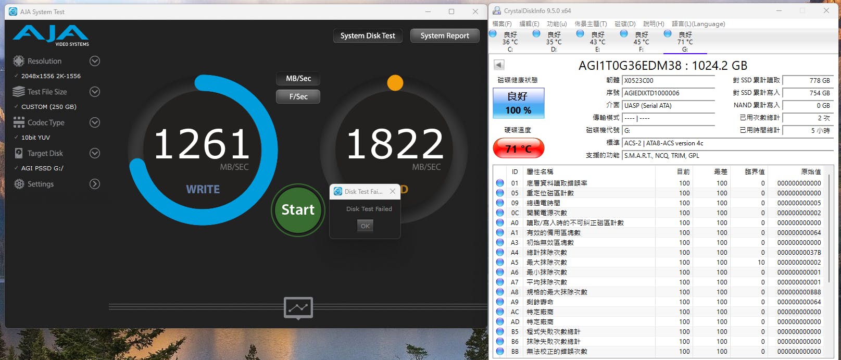Click the System Disk Test button
The image size is (841, 360).
[x=368, y=35]
